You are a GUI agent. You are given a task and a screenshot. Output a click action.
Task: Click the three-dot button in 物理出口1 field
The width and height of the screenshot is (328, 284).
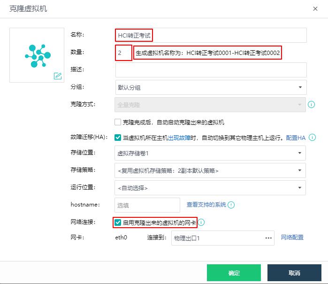pyautogui.click(x=268, y=238)
